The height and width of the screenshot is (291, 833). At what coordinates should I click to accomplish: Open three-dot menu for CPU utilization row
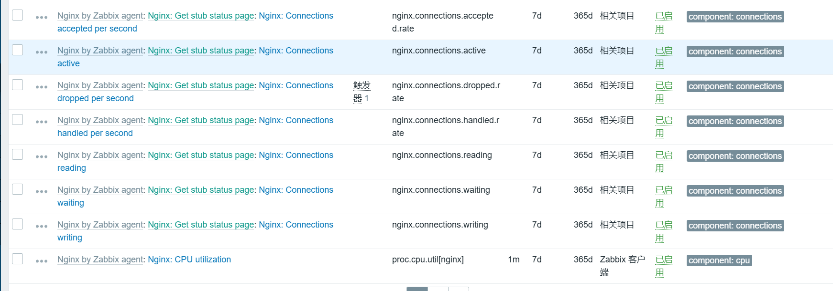pos(42,261)
